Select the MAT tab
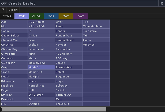This screenshot has width=165, height=112. 66,16
